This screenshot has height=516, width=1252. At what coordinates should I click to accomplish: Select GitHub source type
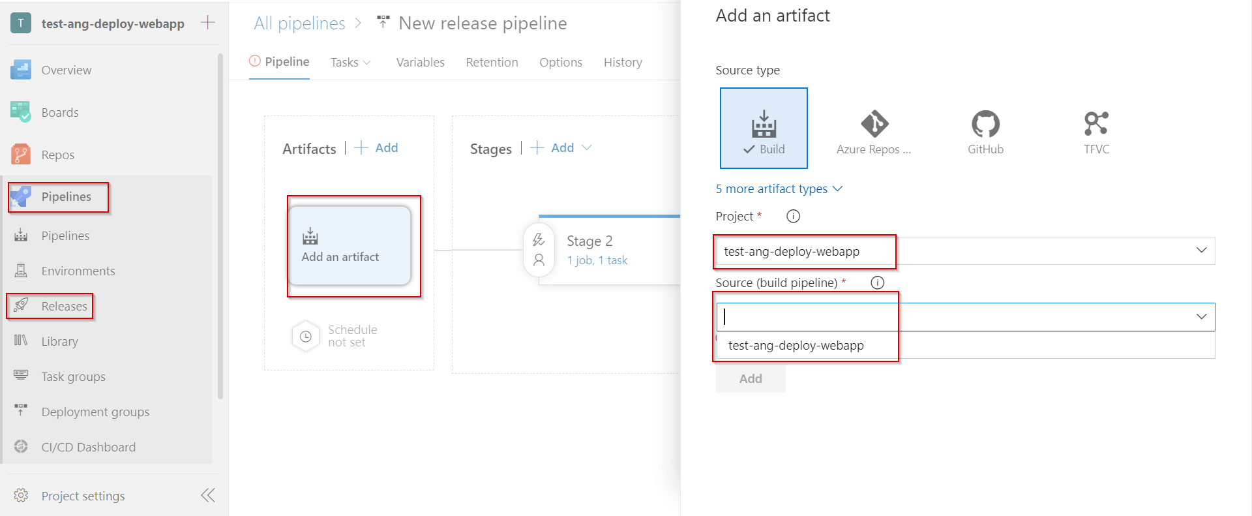point(985,132)
